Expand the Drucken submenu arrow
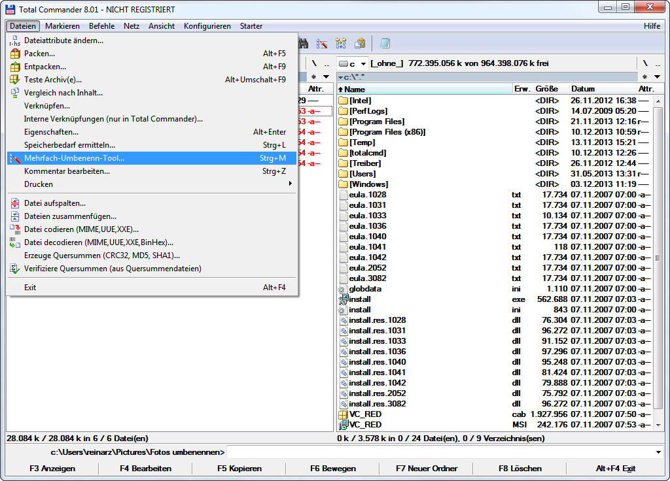 tap(290, 184)
